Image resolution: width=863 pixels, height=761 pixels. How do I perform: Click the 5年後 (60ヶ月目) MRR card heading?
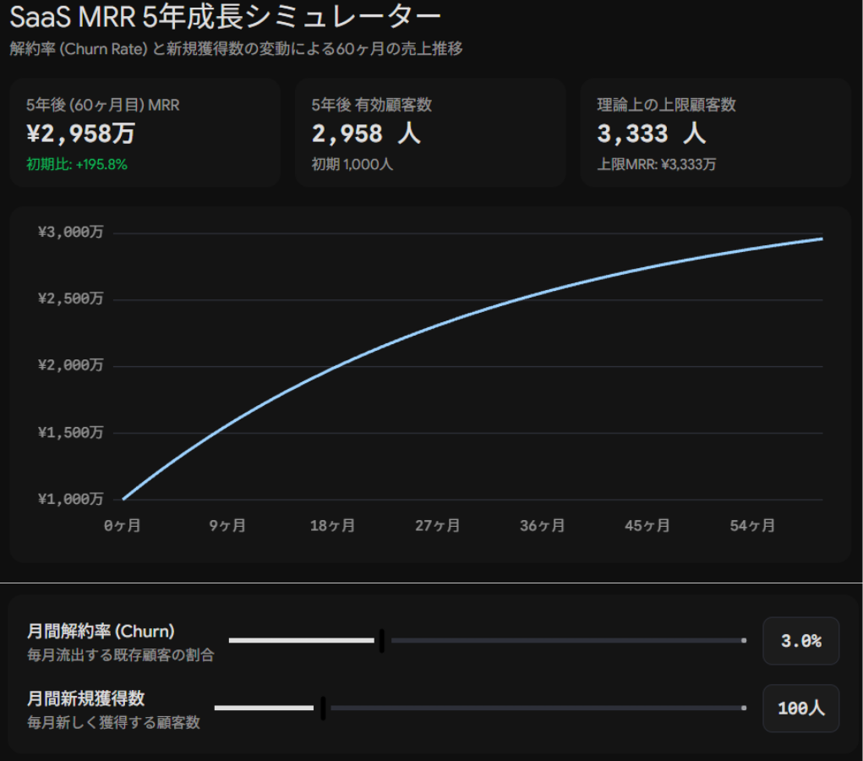pos(103,105)
